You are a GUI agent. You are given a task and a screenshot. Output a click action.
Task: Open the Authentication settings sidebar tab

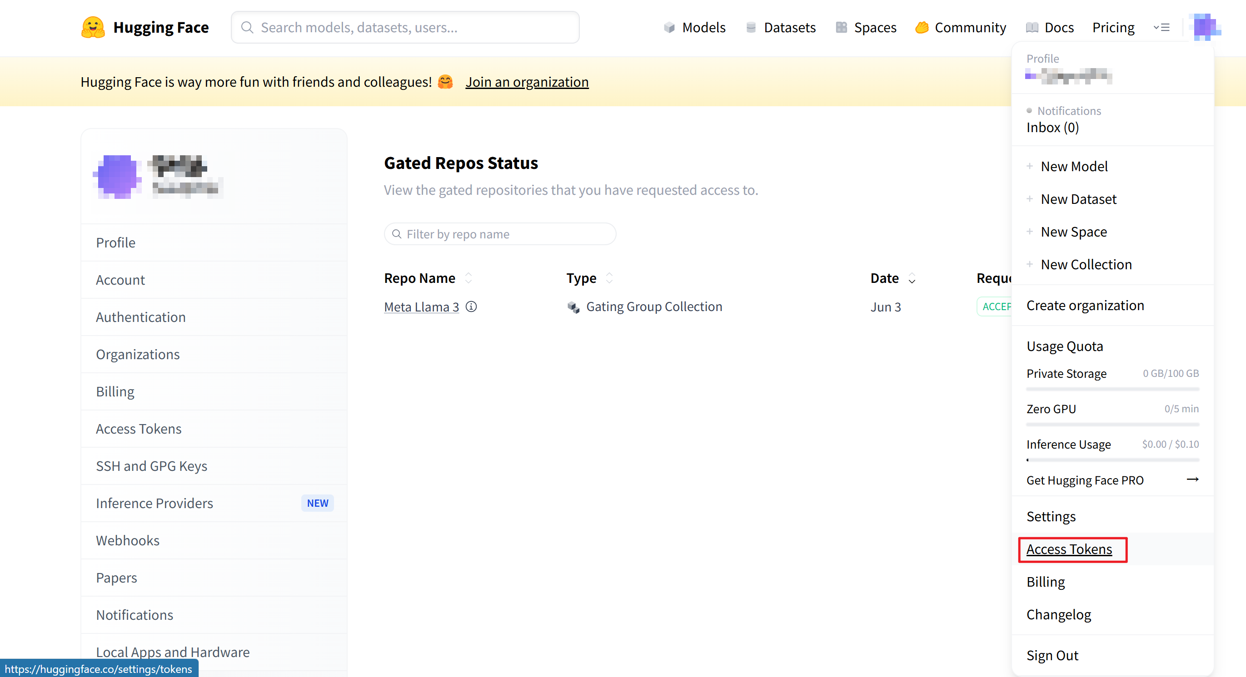point(141,317)
